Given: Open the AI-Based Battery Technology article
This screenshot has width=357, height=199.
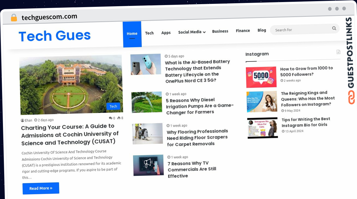Looking at the screenshot, I should (198, 71).
